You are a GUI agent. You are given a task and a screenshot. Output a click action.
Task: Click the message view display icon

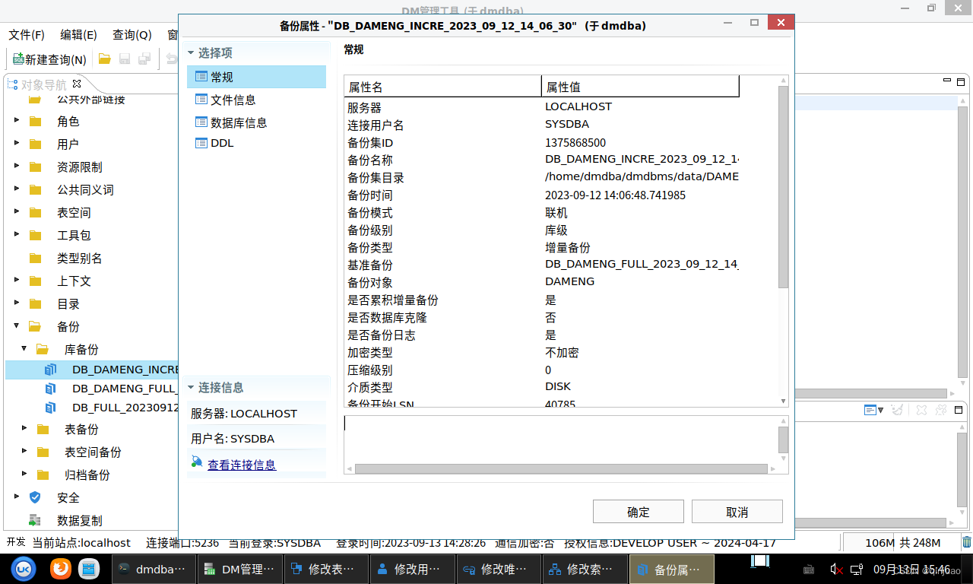pyautogui.click(x=870, y=410)
